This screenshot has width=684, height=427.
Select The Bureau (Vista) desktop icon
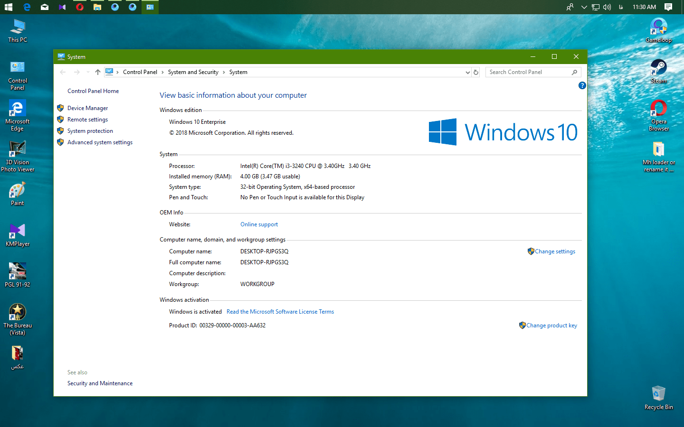(18, 320)
